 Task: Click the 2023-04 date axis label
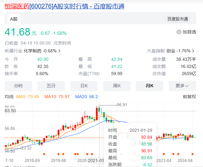click(164, 161)
